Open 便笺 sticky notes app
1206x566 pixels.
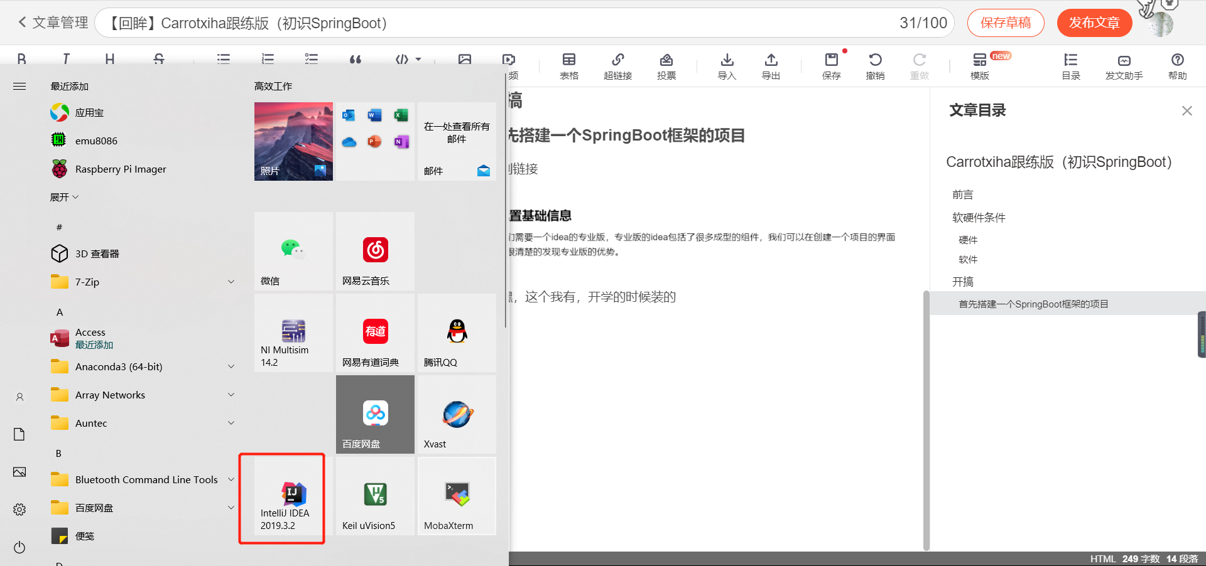(143, 536)
